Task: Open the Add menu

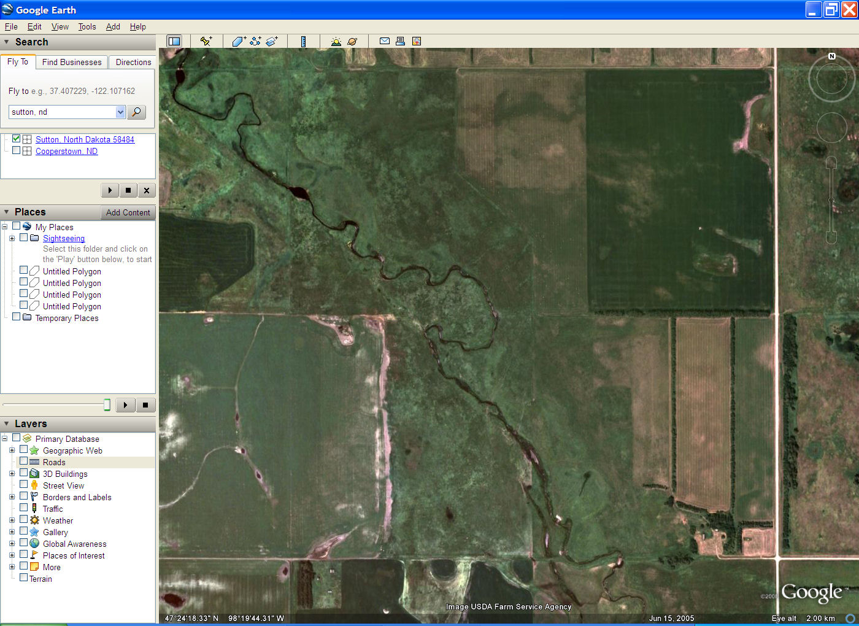Action: point(113,26)
